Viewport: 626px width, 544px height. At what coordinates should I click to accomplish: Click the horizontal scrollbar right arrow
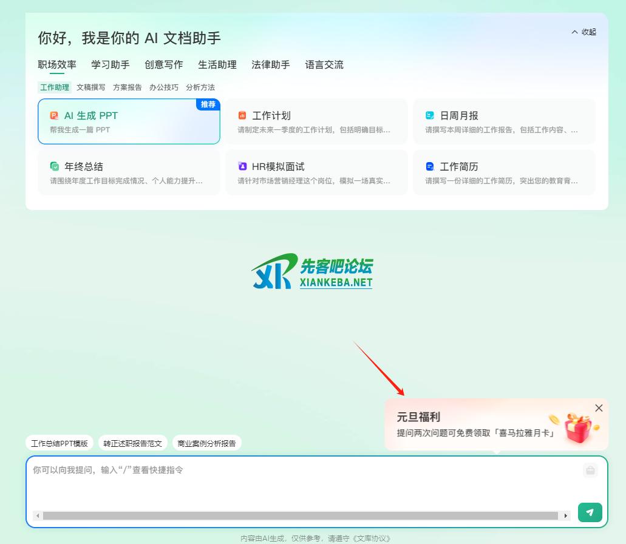point(566,516)
